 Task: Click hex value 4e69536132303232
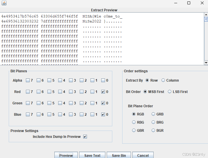coord(20,21)
